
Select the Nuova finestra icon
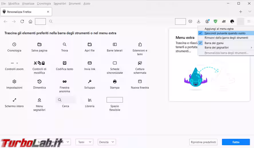tap(140, 81)
